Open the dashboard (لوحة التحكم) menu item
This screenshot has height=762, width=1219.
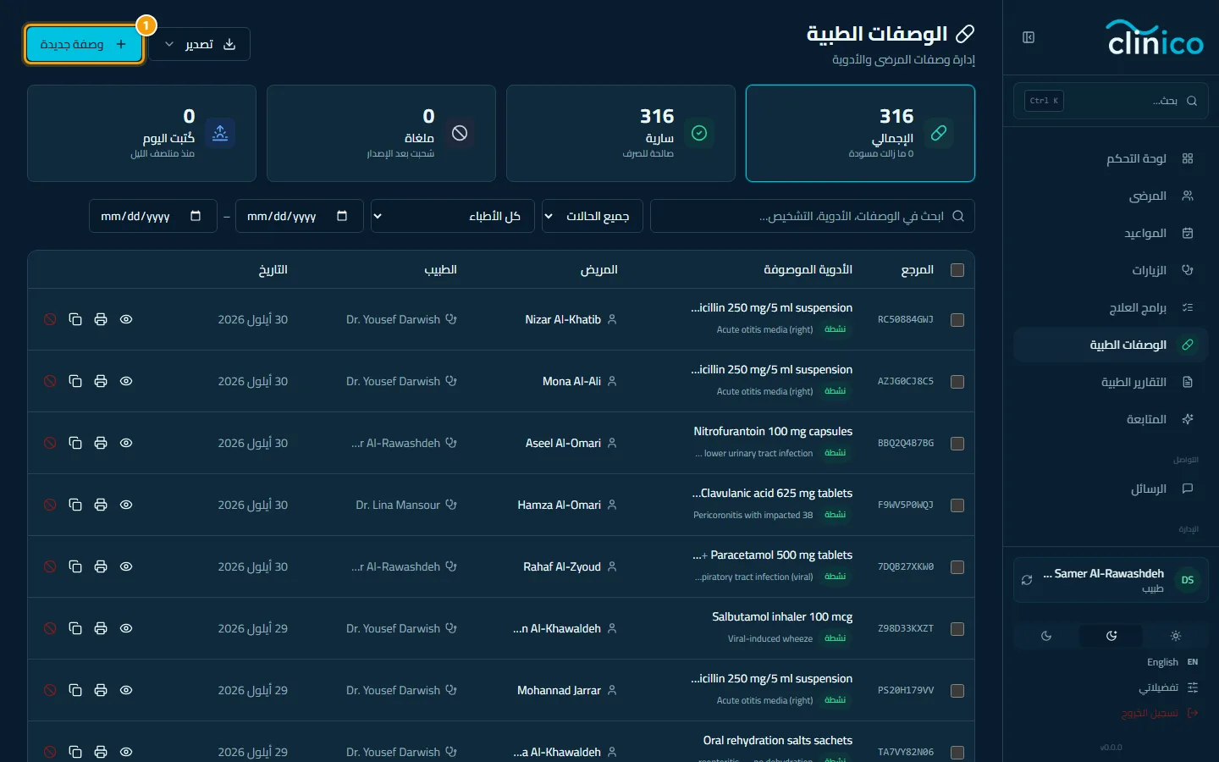point(1111,158)
